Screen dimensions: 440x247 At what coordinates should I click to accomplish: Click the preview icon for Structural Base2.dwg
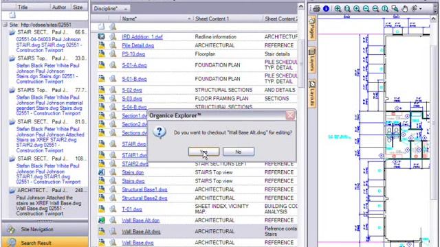point(113,198)
